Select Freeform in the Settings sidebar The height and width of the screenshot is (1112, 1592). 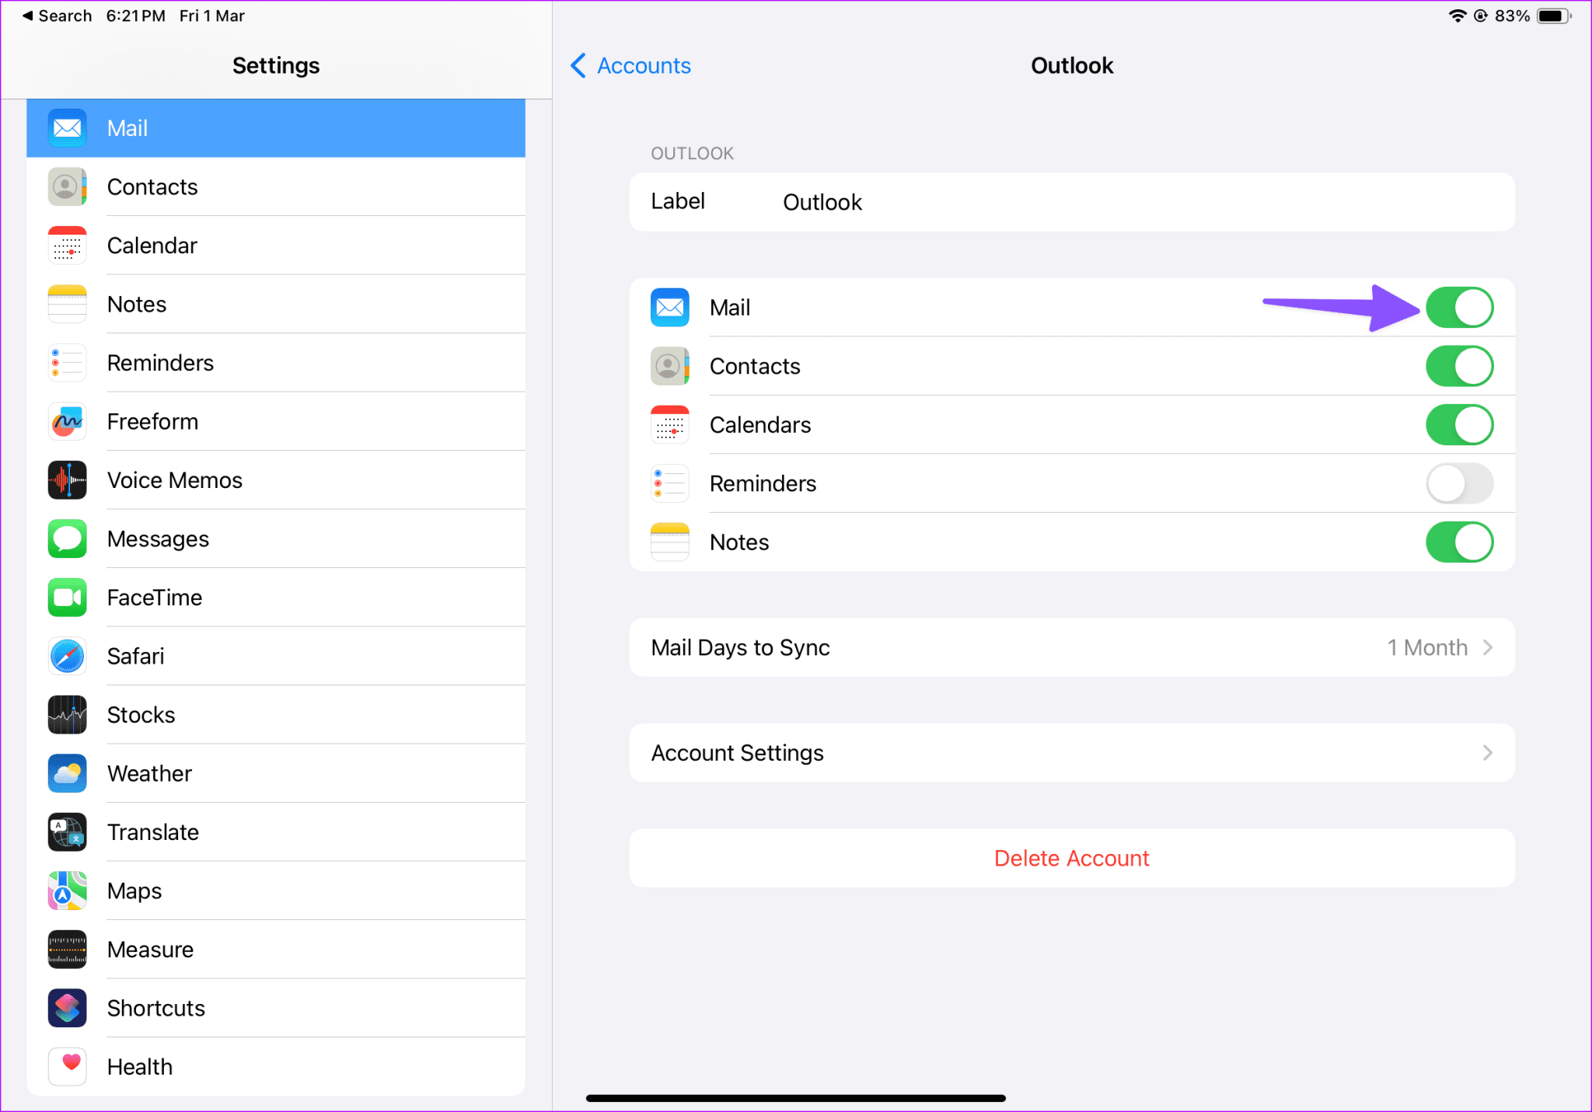[152, 421]
